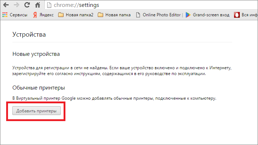This screenshot has width=258, height=145.
Task: Click the forward navigation arrow
Action: click(17, 5)
